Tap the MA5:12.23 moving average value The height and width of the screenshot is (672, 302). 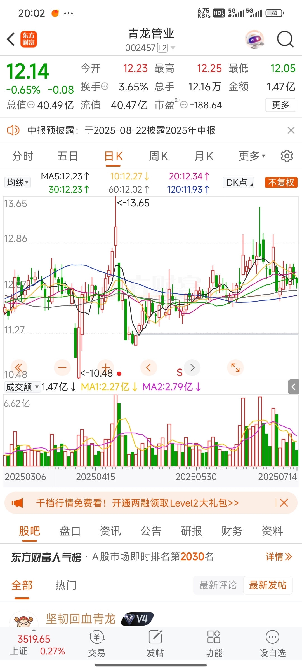point(65,176)
